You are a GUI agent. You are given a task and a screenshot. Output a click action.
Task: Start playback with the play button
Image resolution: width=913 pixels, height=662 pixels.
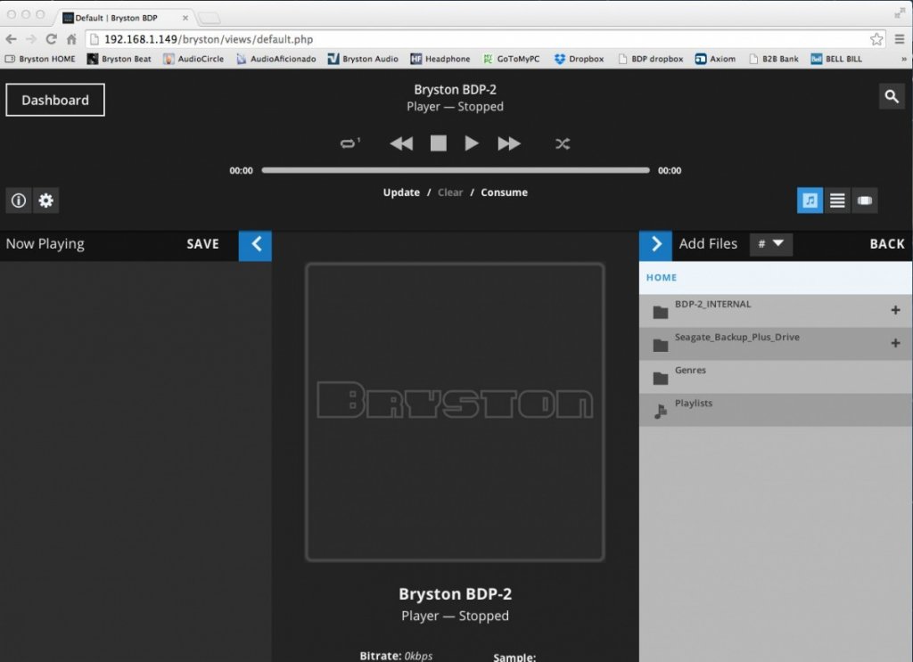click(x=472, y=143)
